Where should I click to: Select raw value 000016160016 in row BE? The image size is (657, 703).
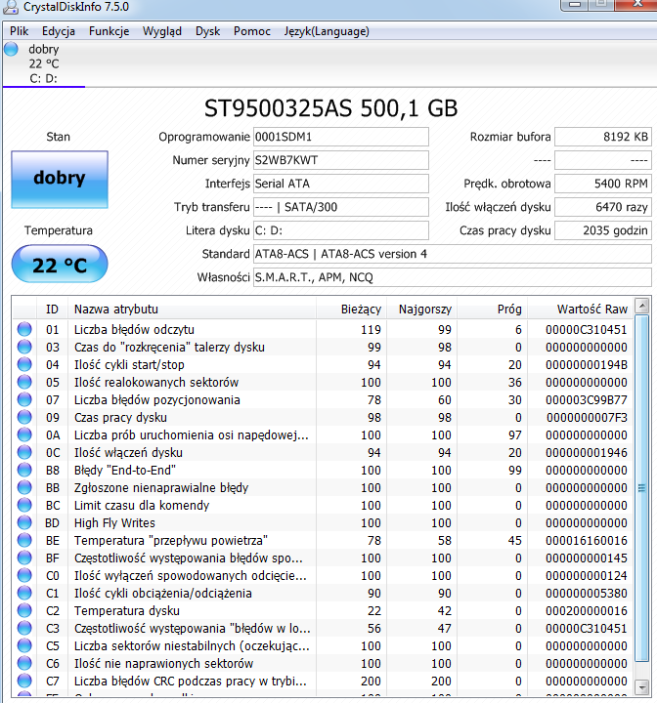586,541
